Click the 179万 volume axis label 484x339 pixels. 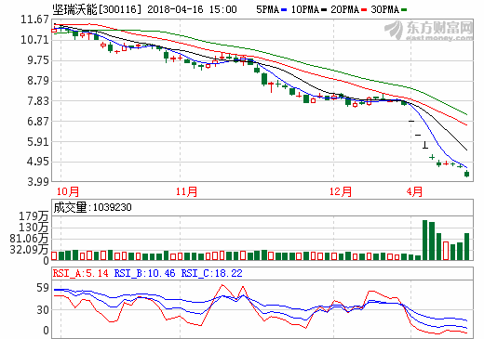(x=34, y=216)
